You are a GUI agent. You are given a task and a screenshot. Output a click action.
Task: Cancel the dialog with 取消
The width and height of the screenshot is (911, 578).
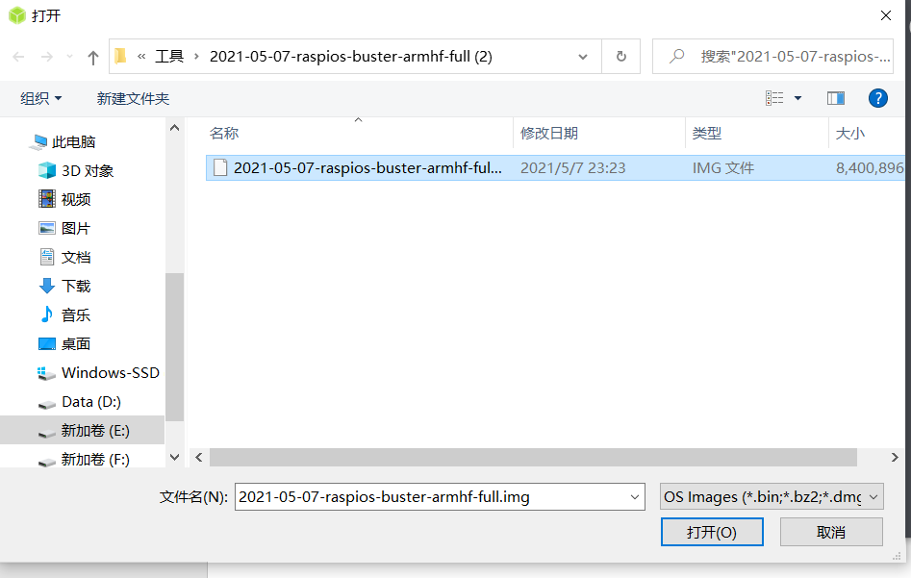point(831,532)
